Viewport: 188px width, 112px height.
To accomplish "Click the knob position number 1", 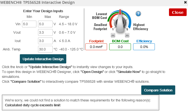I will [x=113, y=29].
